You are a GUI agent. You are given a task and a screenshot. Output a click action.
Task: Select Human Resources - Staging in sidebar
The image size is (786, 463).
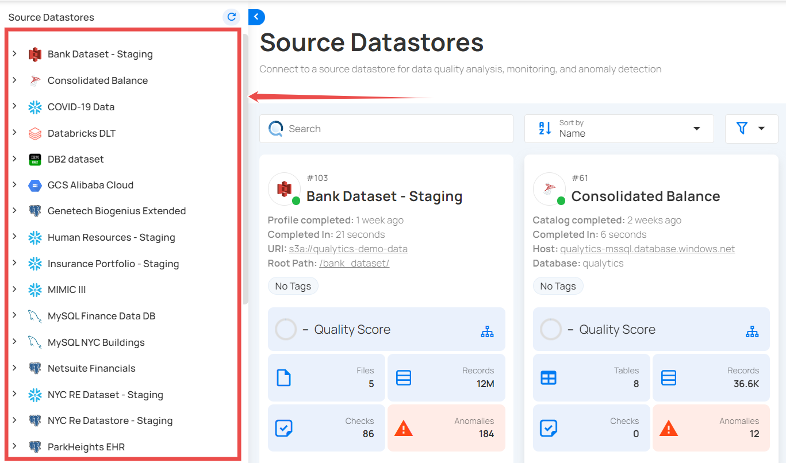click(x=112, y=237)
